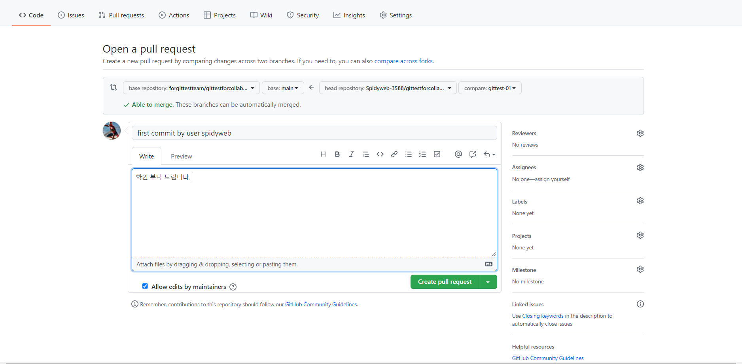This screenshot has height=364, width=742.
Task: Open the Reviewers gear settings
Action: pos(640,133)
